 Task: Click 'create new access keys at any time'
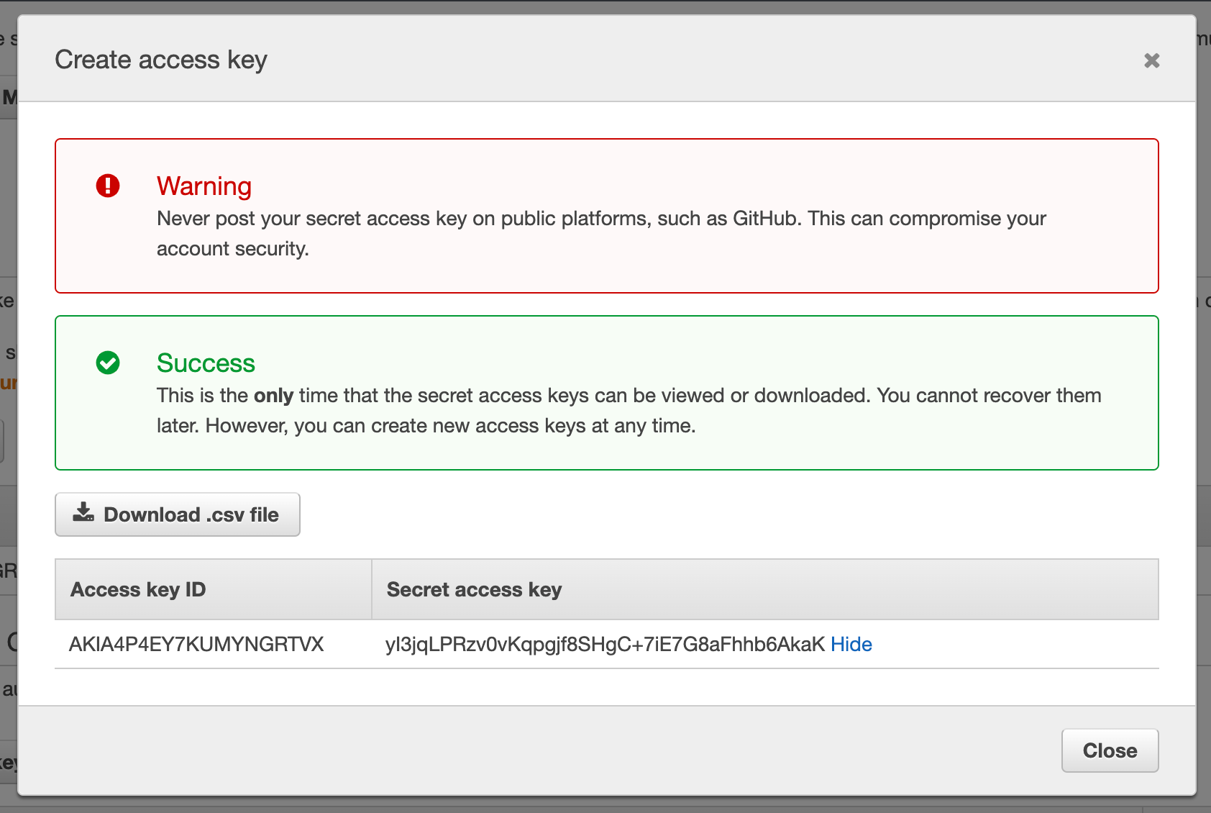tap(532, 426)
